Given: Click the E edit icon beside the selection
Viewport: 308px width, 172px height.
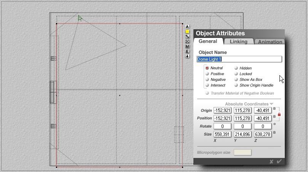Looking at the screenshot, I should click(x=187, y=51).
